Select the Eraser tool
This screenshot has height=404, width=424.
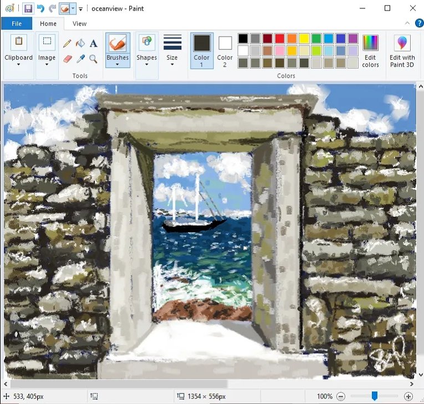(x=67, y=59)
